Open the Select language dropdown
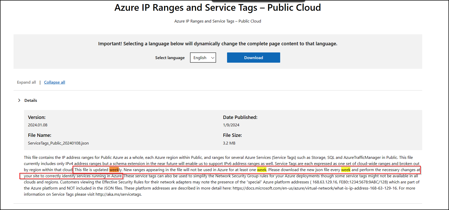This screenshot has width=449, height=210. (x=203, y=58)
